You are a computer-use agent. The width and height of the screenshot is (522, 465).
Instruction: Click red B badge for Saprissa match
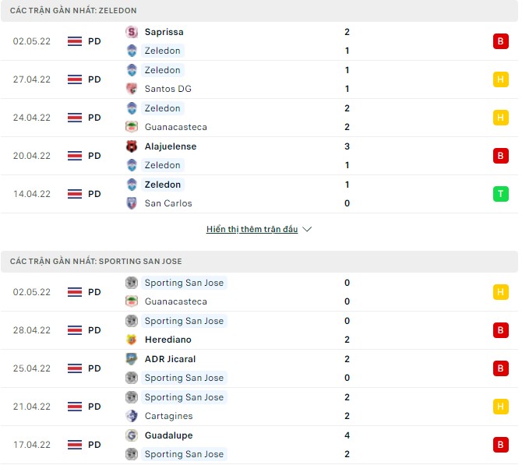(x=500, y=41)
